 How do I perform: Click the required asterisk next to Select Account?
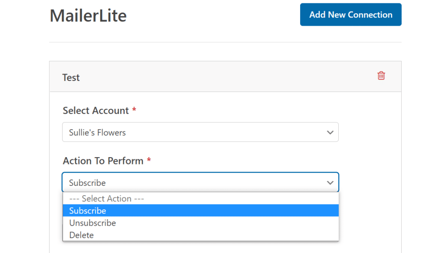134,110
